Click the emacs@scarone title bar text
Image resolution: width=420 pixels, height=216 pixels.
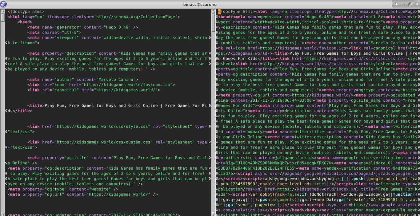tap(200, 4)
